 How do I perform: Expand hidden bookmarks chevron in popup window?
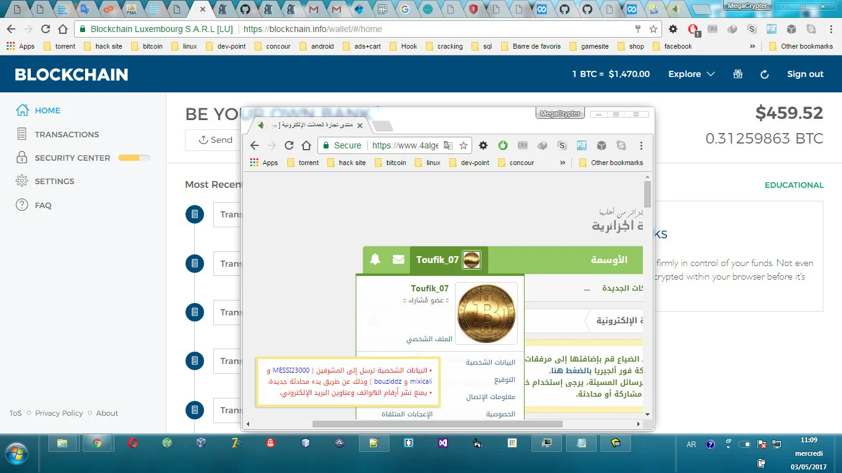click(562, 163)
